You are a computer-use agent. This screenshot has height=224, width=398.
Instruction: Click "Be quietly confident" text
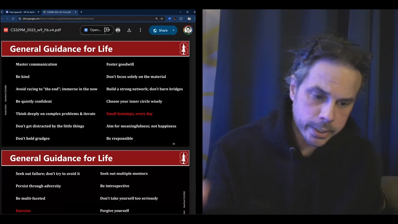click(34, 101)
